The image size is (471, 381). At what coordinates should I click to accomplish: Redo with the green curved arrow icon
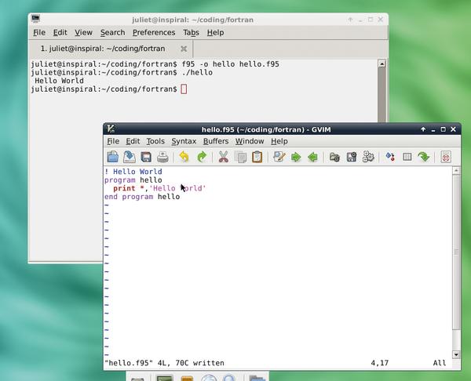pyautogui.click(x=202, y=157)
